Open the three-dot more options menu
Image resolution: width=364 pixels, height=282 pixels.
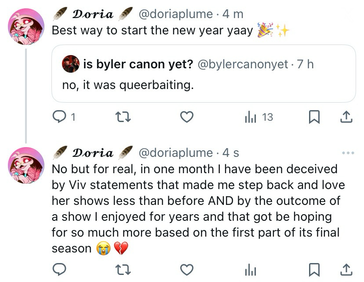pos(347,153)
